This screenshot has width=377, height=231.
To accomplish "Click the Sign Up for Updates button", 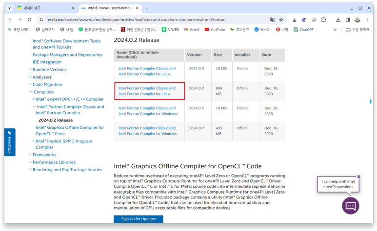I will pyautogui.click(x=138, y=219).
